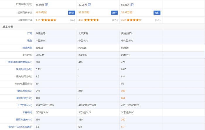This screenshot has width=205, height=130.
Task: Select acceleration value 6.9
Action: point(80,127)
